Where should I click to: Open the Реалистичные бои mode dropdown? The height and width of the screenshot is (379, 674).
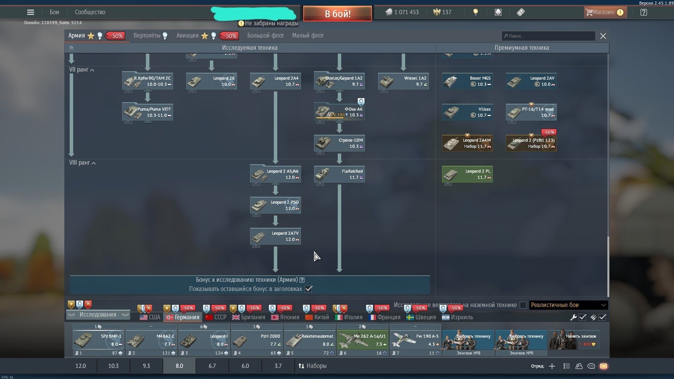568,305
